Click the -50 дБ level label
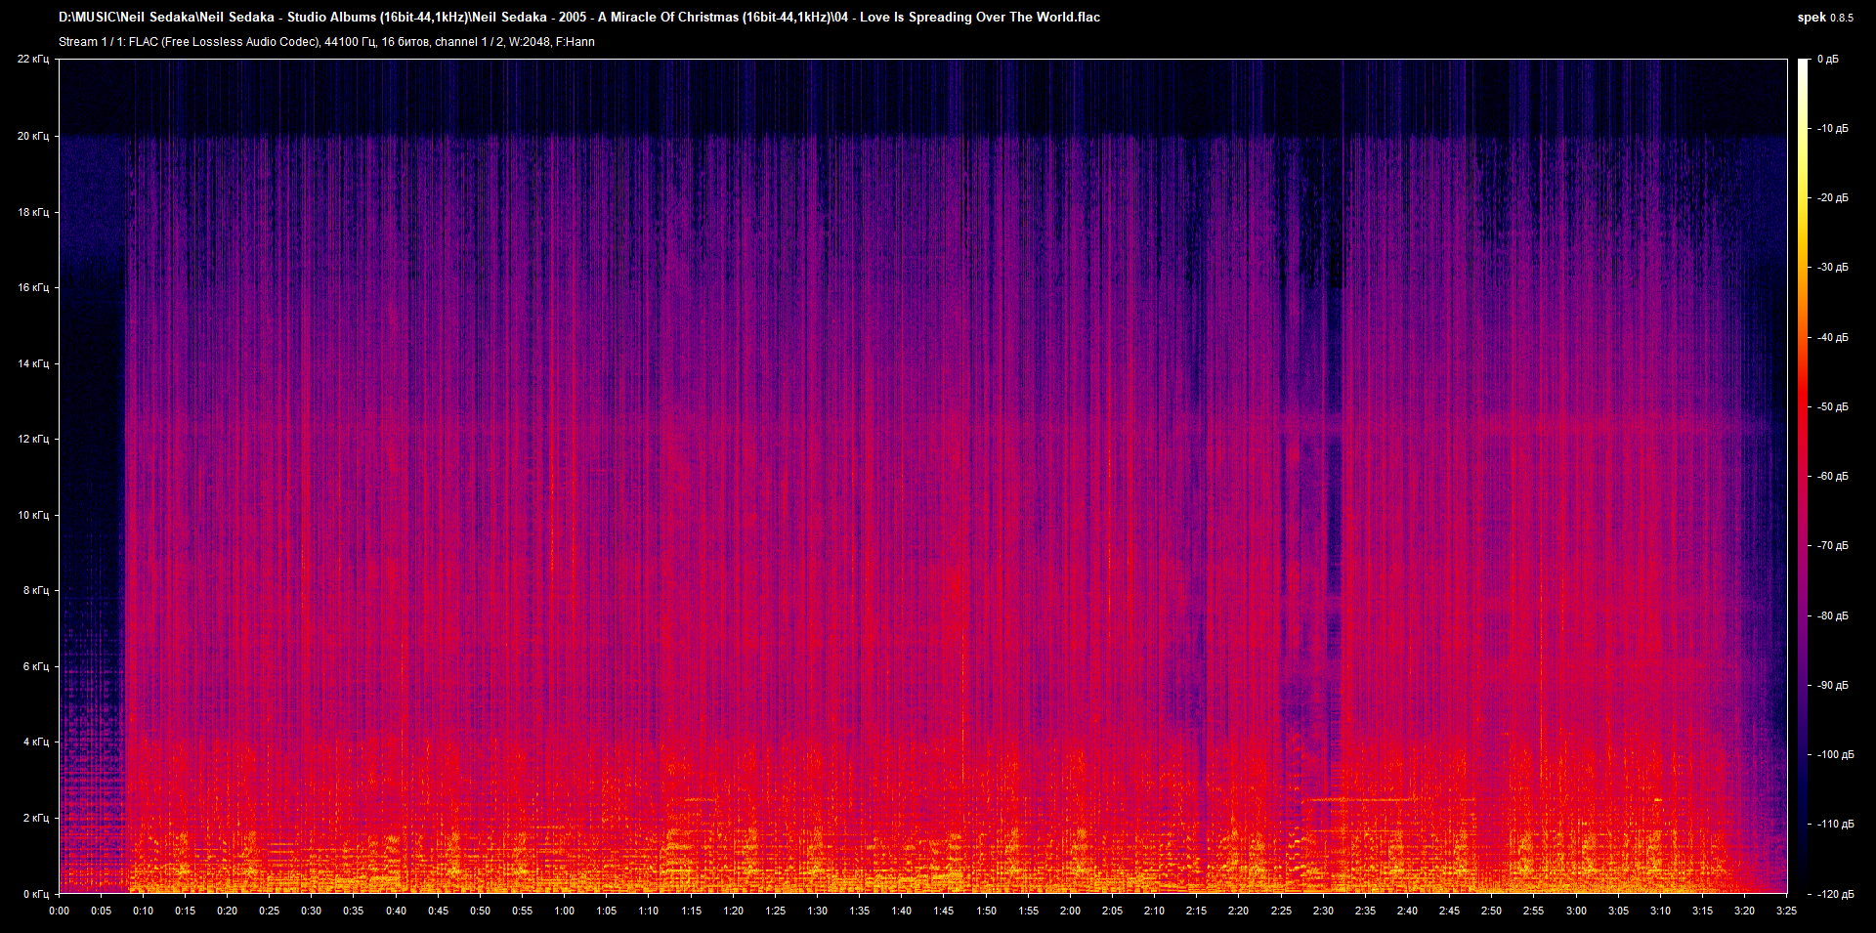 click(1833, 406)
